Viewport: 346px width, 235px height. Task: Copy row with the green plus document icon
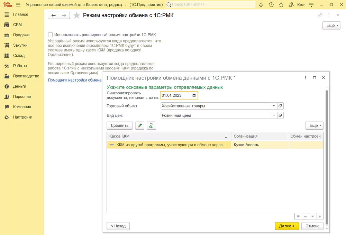[x=152, y=125]
